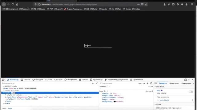Viewport: 197px width, 110px height.
Task: Click the browser back button
Action: pyautogui.click(x=4, y=5)
